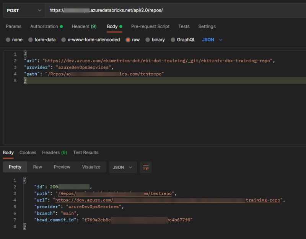Viewport: 306px width, 239px height.
Task: Open the Pre-request Script tab
Action: pyautogui.click(x=150, y=26)
